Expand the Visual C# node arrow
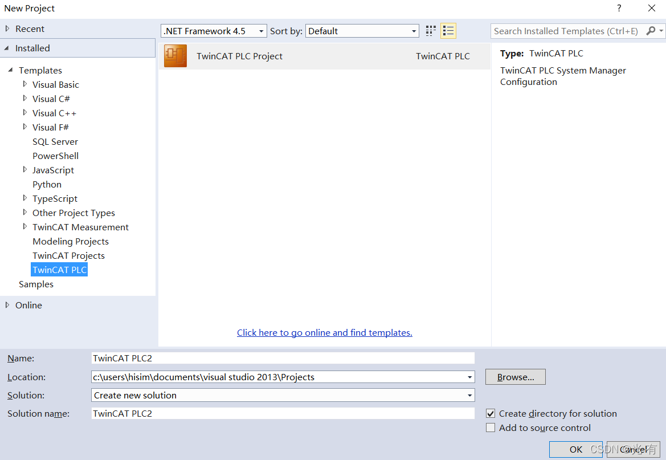Image resolution: width=666 pixels, height=460 pixels. pyautogui.click(x=24, y=98)
